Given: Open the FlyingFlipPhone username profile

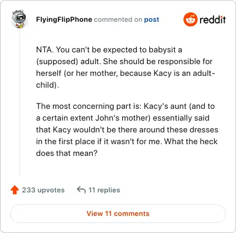Looking at the screenshot, I should 64,19.
